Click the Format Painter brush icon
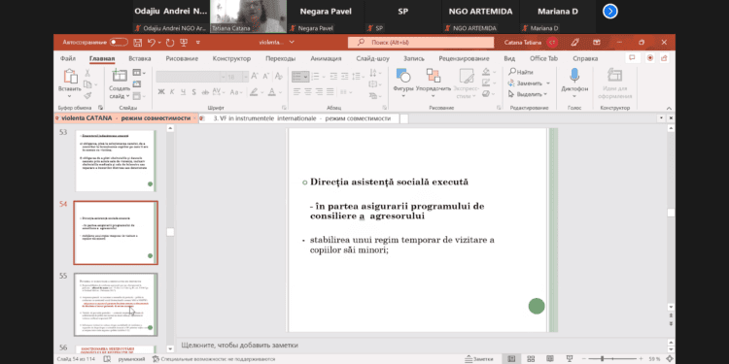 (87, 95)
